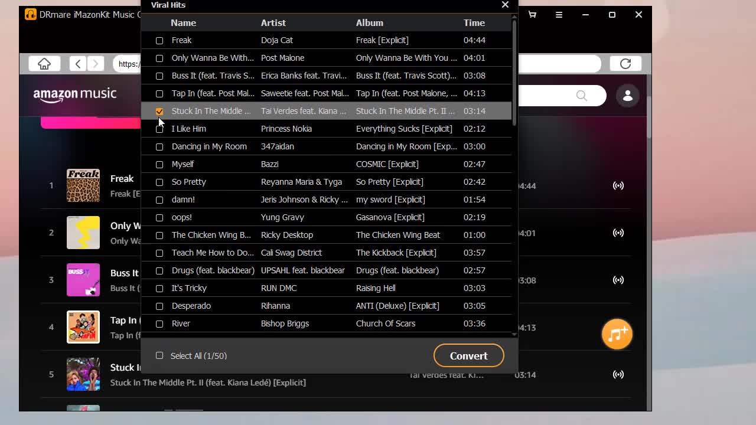The height and width of the screenshot is (425, 756).
Task: Check the Freak song checkbox
Action: (159, 40)
